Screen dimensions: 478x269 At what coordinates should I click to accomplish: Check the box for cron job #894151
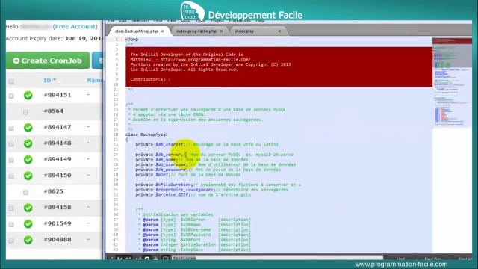[11, 96]
